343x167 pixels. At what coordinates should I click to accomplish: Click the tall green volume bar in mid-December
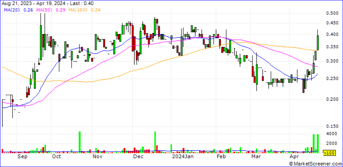[x=155, y=142]
